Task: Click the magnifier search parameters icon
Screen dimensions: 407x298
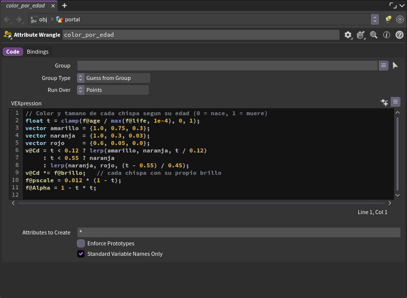Action: pyautogui.click(x=374, y=35)
